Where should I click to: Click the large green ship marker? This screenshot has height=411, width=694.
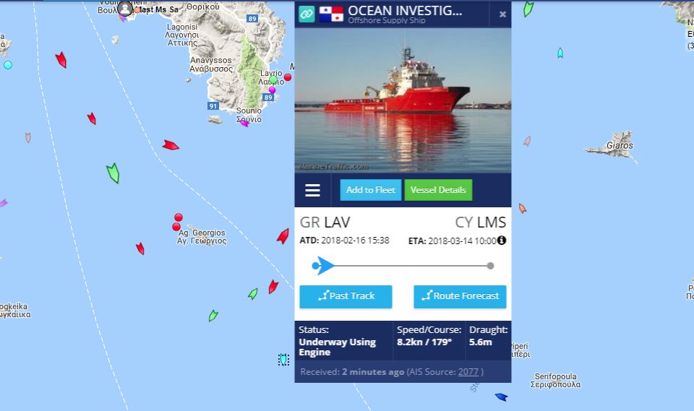pyautogui.click(x=113, y=173)
